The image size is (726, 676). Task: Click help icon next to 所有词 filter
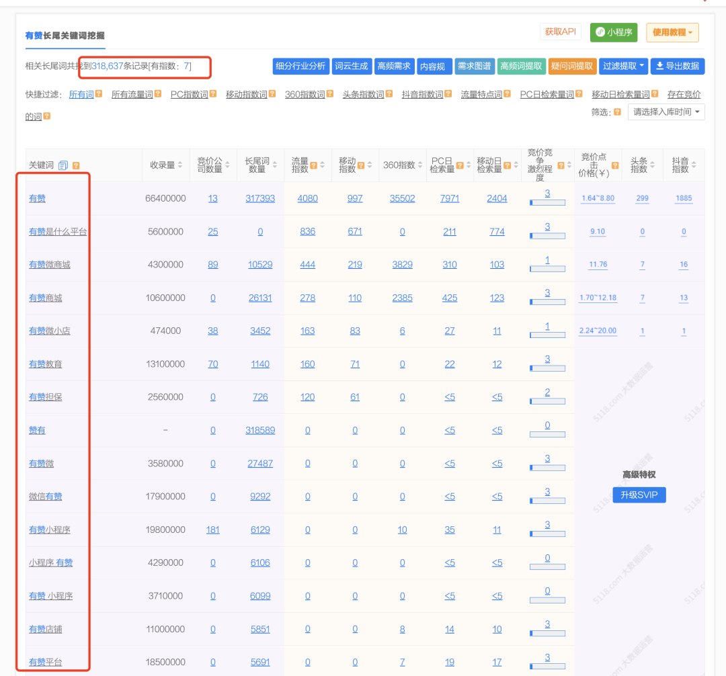coord(99,94)
